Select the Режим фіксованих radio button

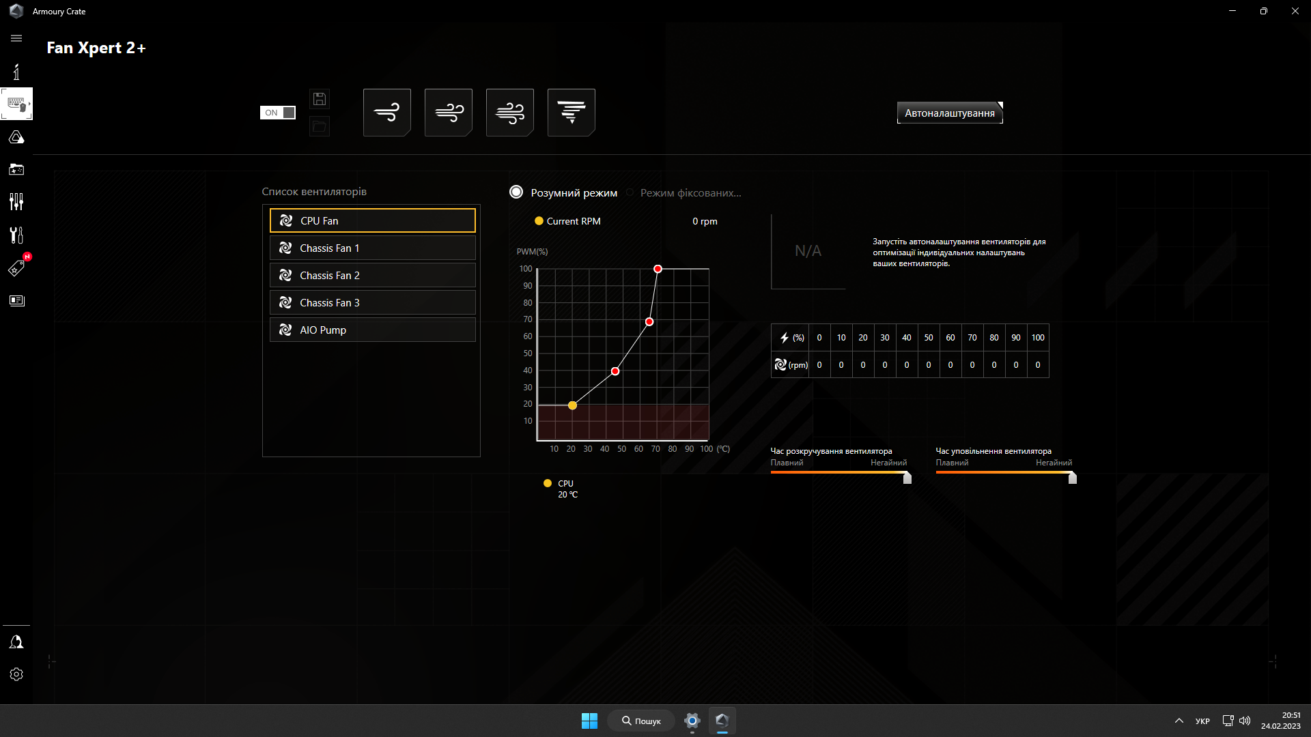pyautogui.click(x=630, y=192)
